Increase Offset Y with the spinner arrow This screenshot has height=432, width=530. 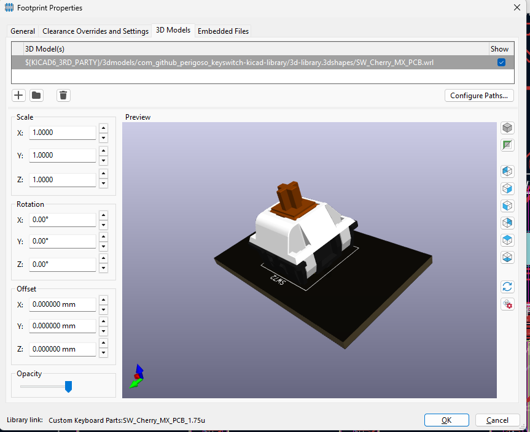[x=103, y=322]
